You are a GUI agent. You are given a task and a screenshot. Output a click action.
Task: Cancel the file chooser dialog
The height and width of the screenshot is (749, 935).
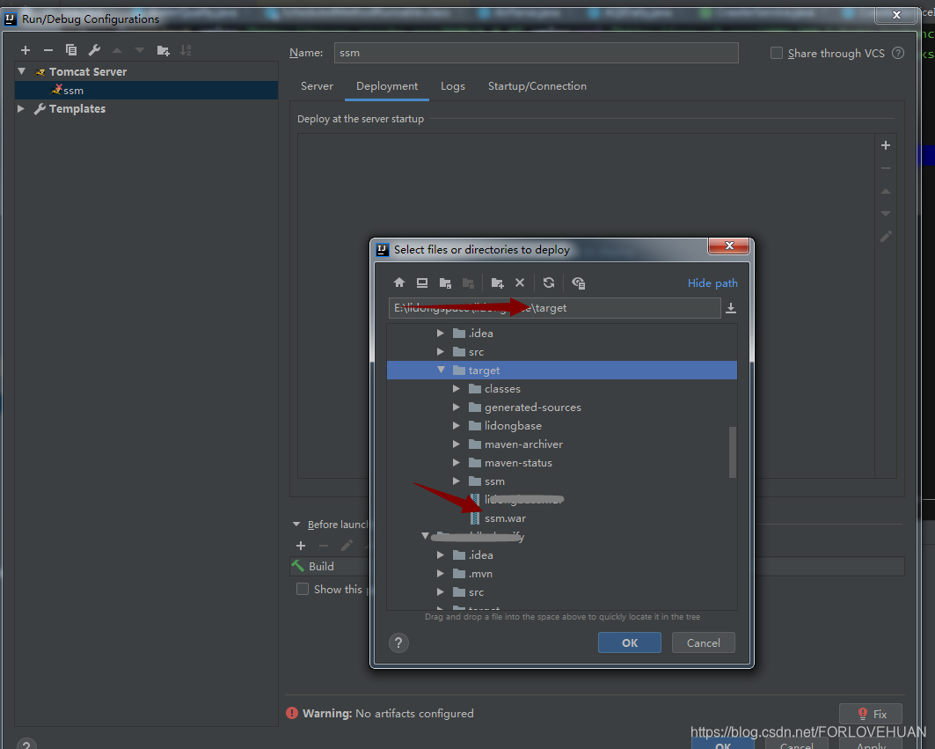click(703, 643)
